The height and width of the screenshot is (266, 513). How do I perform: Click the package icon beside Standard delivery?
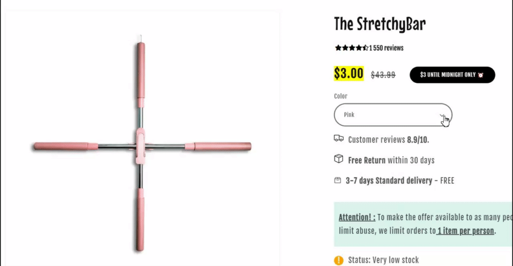(x=338, y=180)
